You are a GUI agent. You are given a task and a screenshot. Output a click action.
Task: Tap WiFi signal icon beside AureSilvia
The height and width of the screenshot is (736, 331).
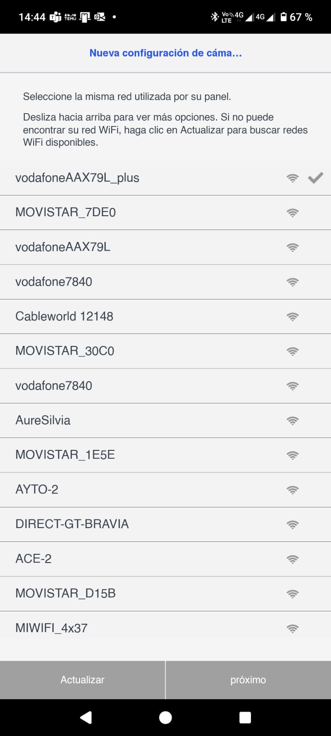[292, 420]
